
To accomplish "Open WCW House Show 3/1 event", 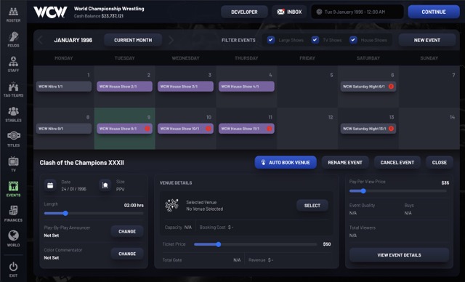I will [x=185, y=86].
